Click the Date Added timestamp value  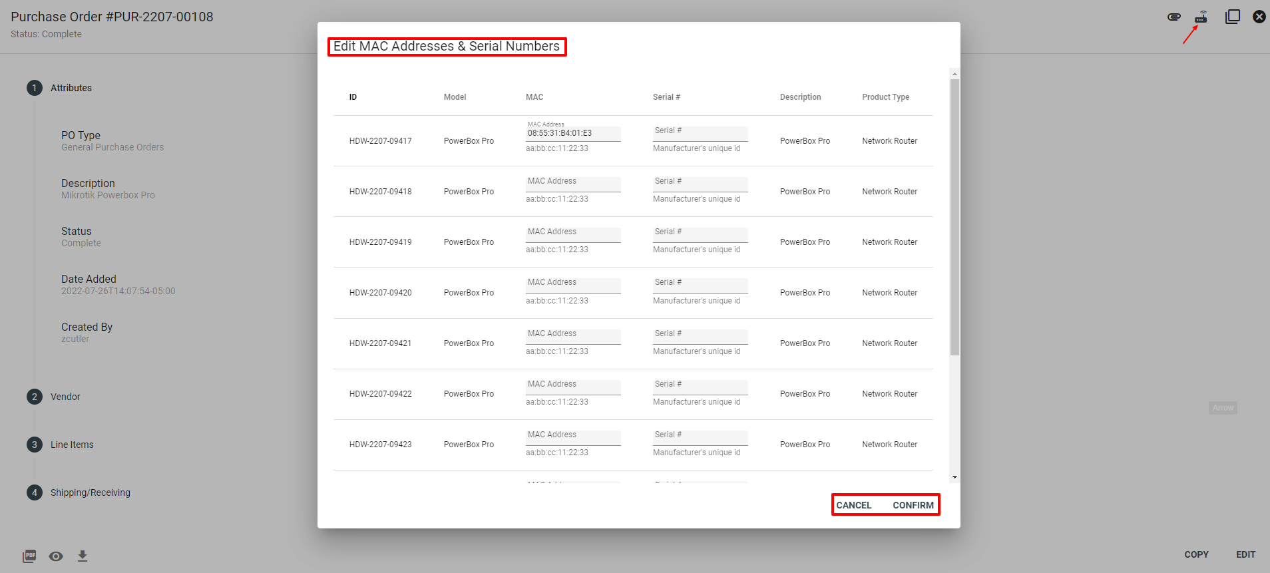pos(118,291)
